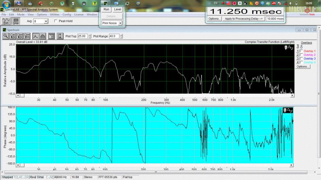Click the Zoom Out 2X icon
Image resolution: width=321 pixels, height=180 pixels.
click(x=20, y=36)
